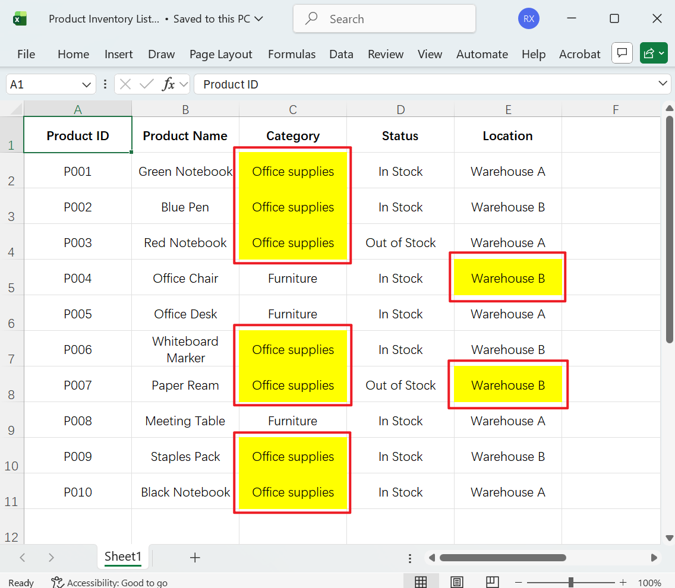Select the Sheet1 tab
This screenshot has width=675, height=588.
point(122,557)
